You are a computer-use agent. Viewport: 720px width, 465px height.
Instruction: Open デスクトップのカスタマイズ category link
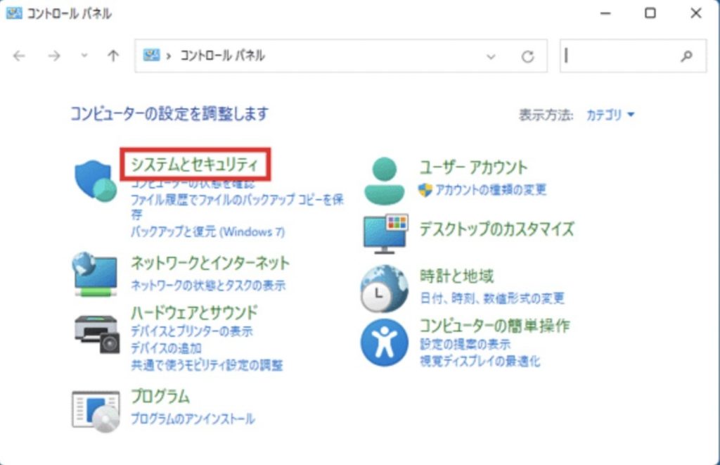pyautogui.click(x=497, y=229)
